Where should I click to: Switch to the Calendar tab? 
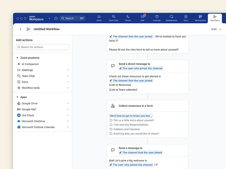point(157,18)
